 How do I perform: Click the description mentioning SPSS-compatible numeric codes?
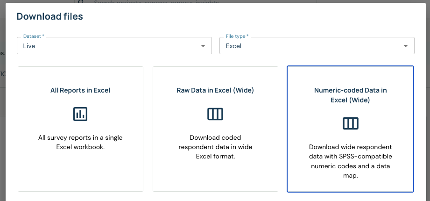(x=351, y=161)
